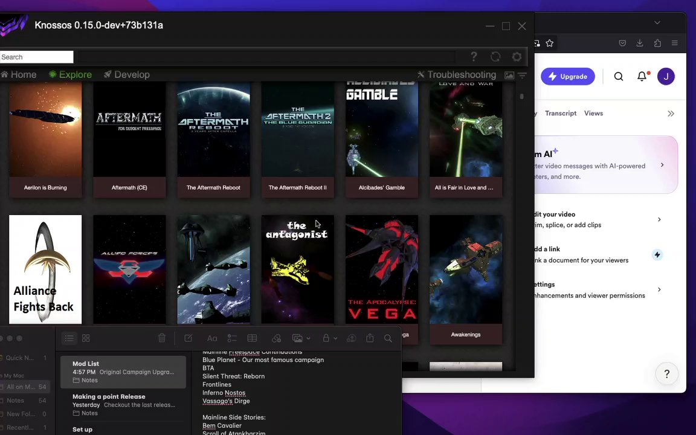Toggle Knossos screenshot view icon near Troubleshooting
The height and width of the screenshot is (435, 696).
pyautogui.click(x=509, y=76)
